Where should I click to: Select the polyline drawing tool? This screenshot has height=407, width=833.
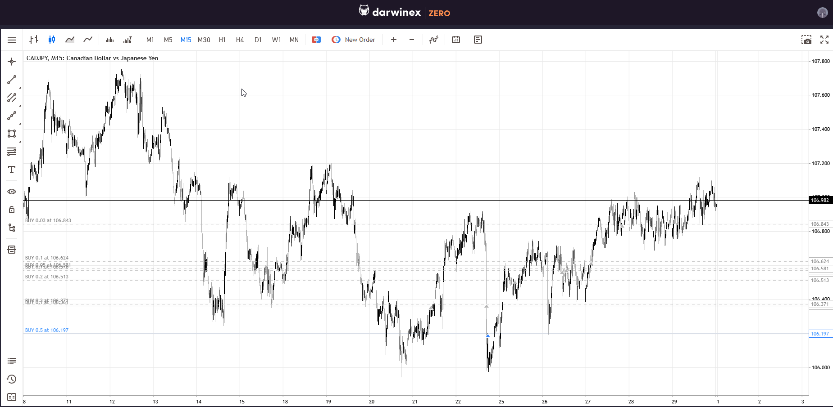12,116
